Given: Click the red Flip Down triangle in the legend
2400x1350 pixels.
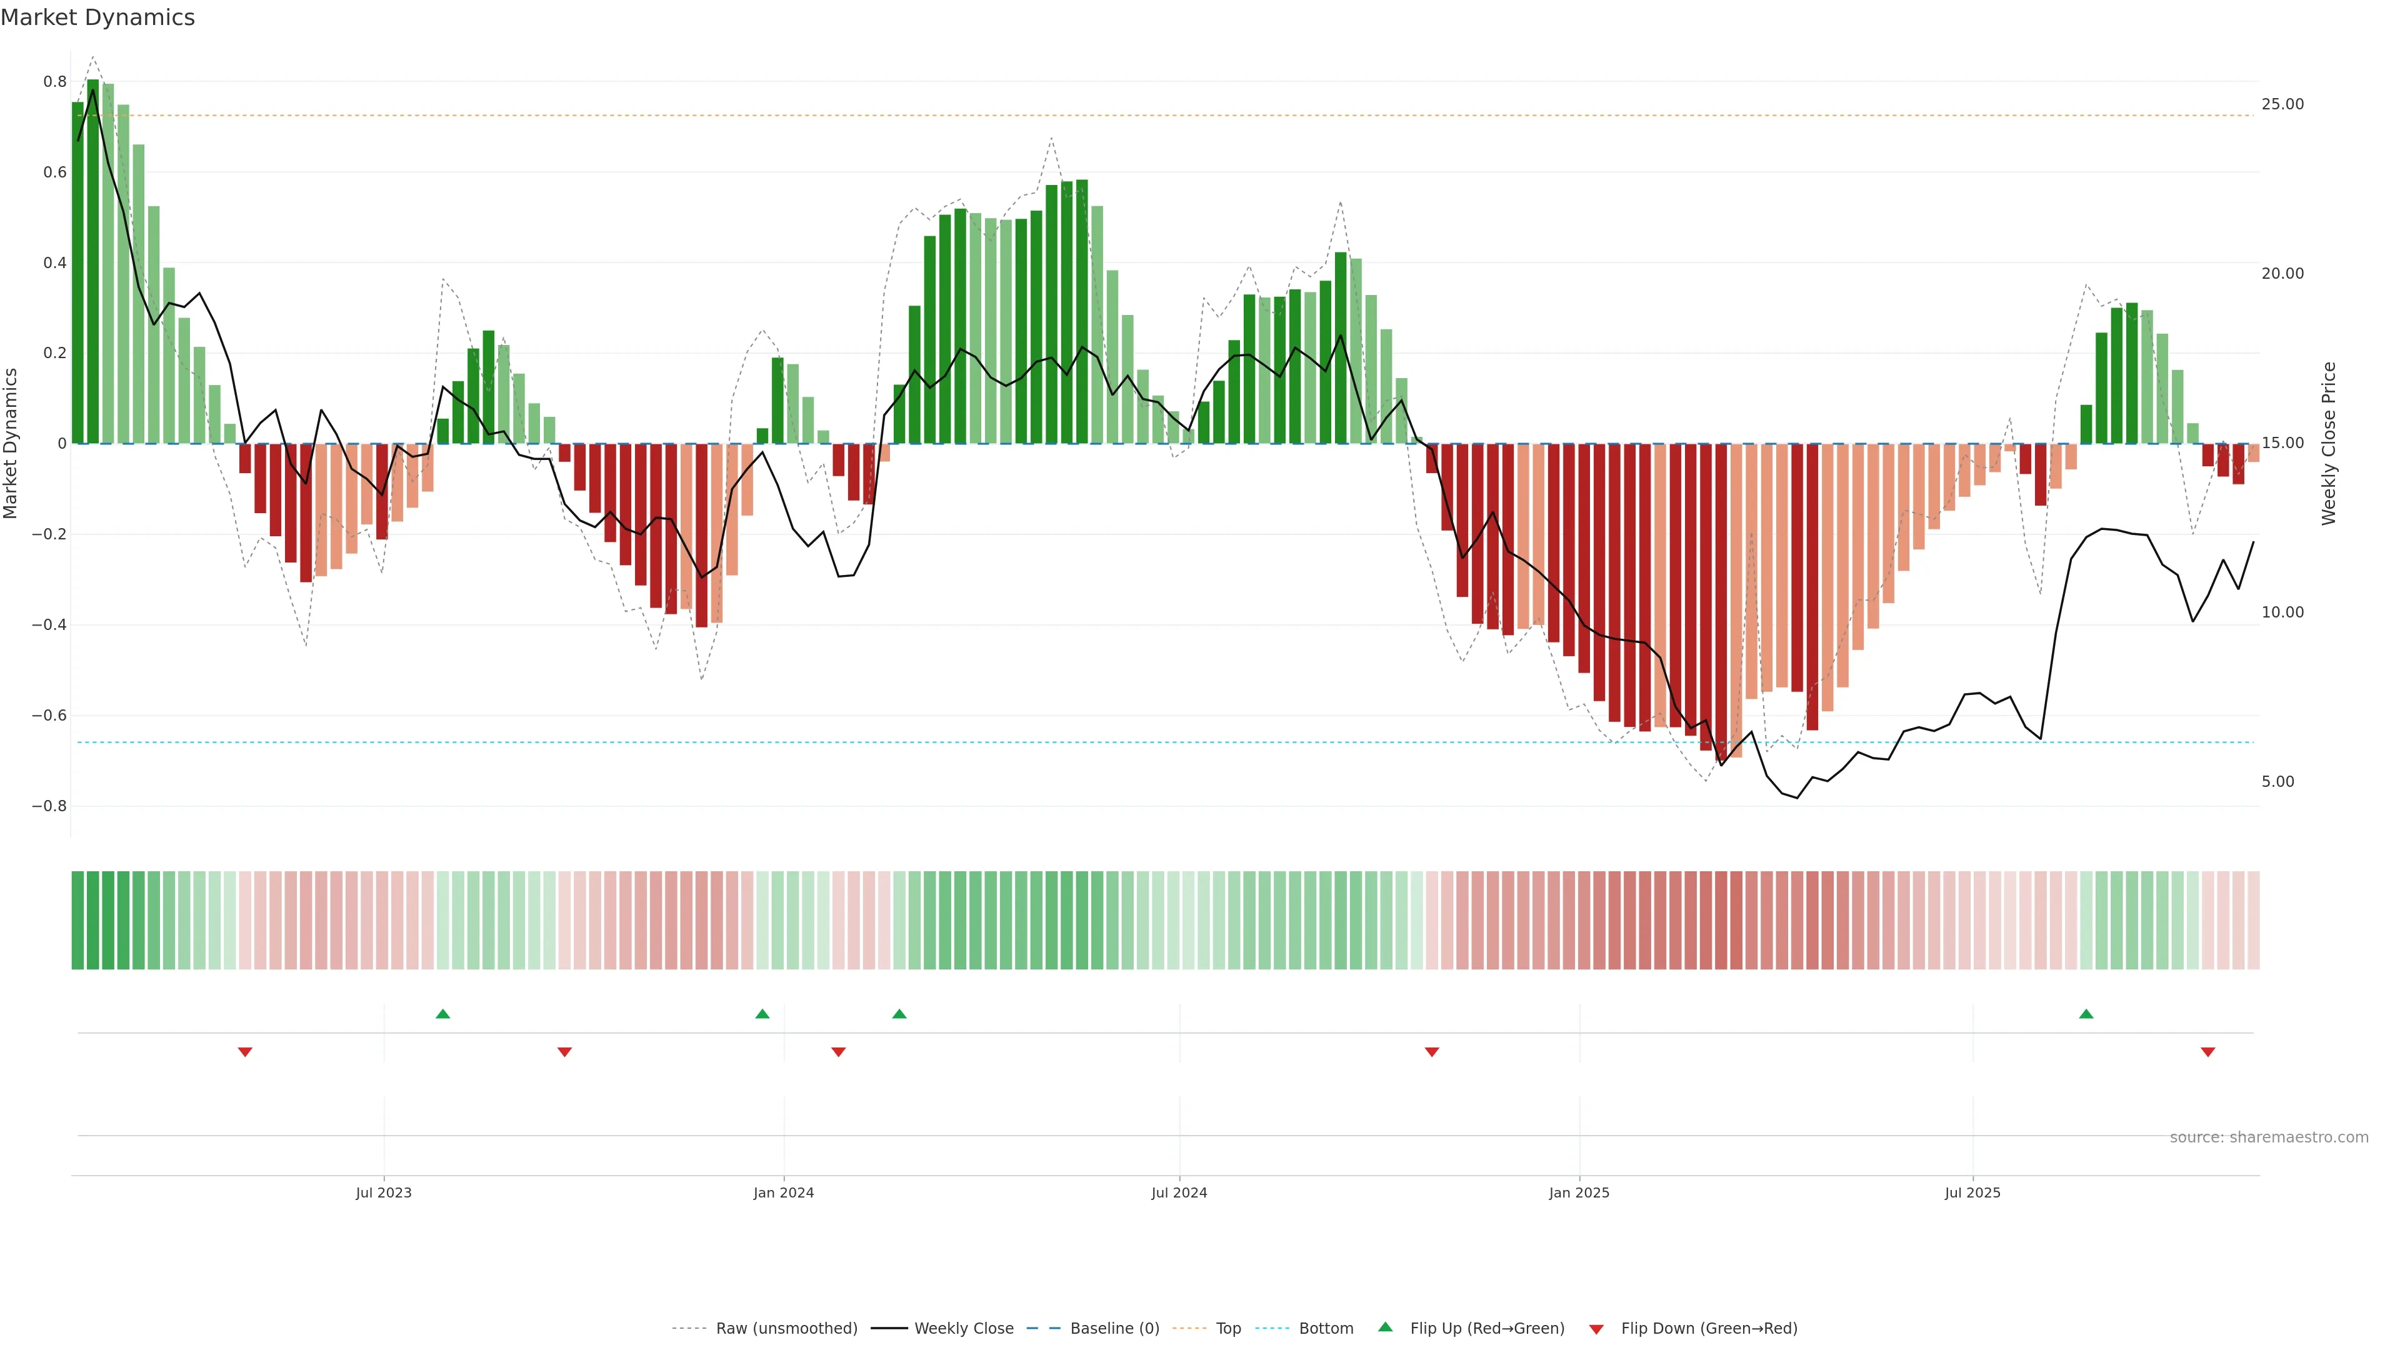Looking at the screenshot, I should coord(1596,1329).
